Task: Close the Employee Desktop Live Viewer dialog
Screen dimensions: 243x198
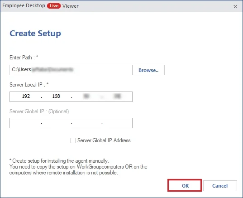Action: point(235,6)
